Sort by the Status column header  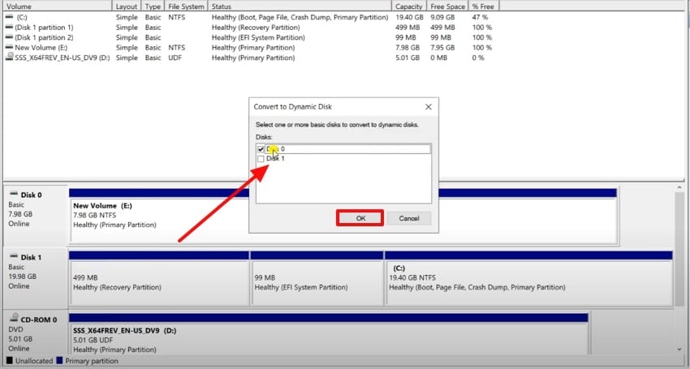[300, 6]
